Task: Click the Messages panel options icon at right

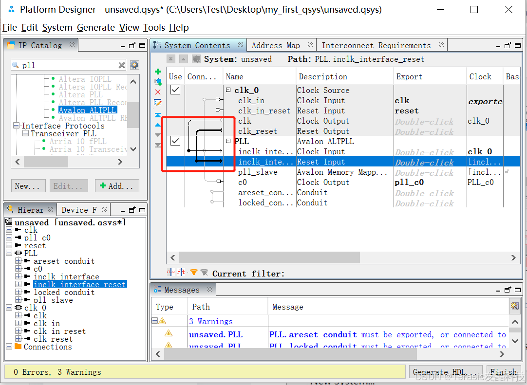Action: [514, 306]
